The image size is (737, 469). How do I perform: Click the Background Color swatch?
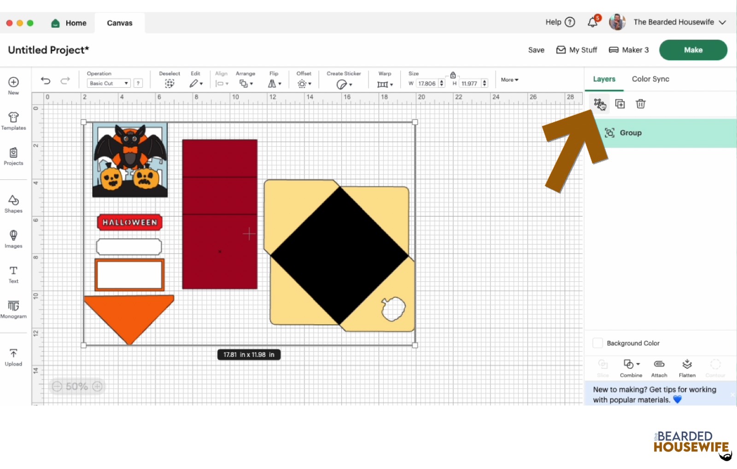click(597, 343)
